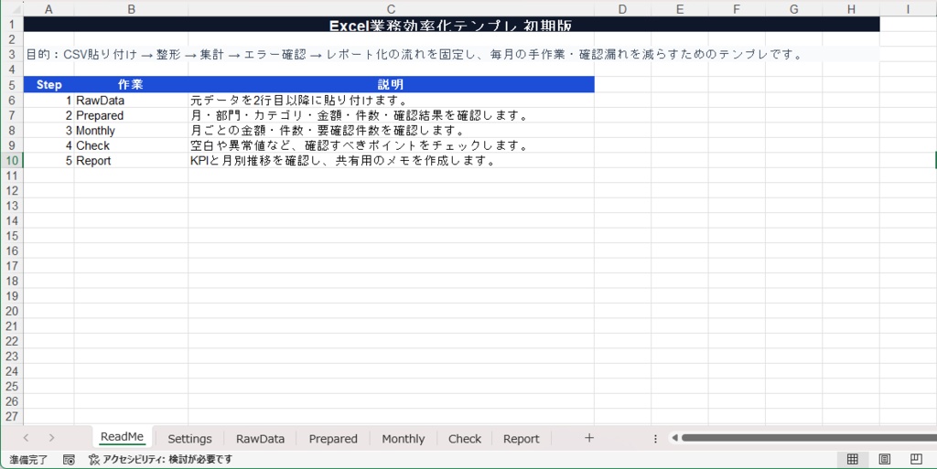Open the Settings sheet tab
The image size is (937, 469).
[189, 439]
